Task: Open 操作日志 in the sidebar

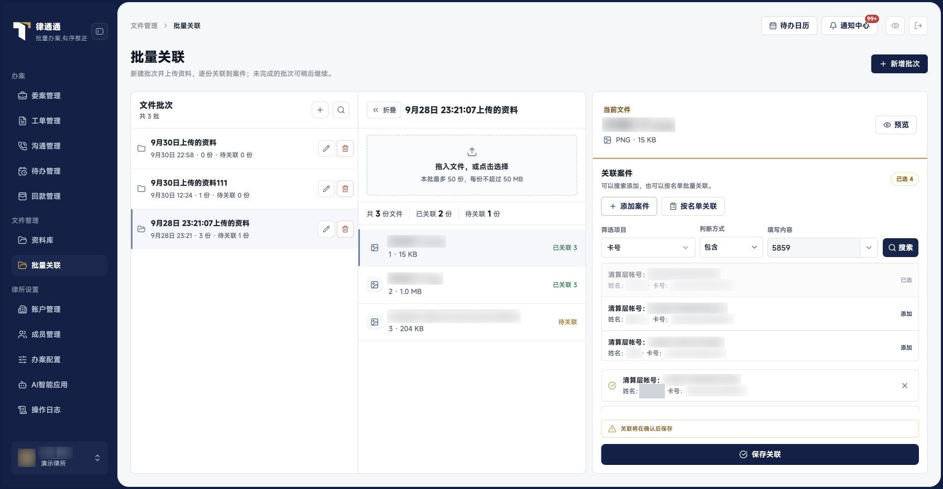Action: (x=60, y=410)
